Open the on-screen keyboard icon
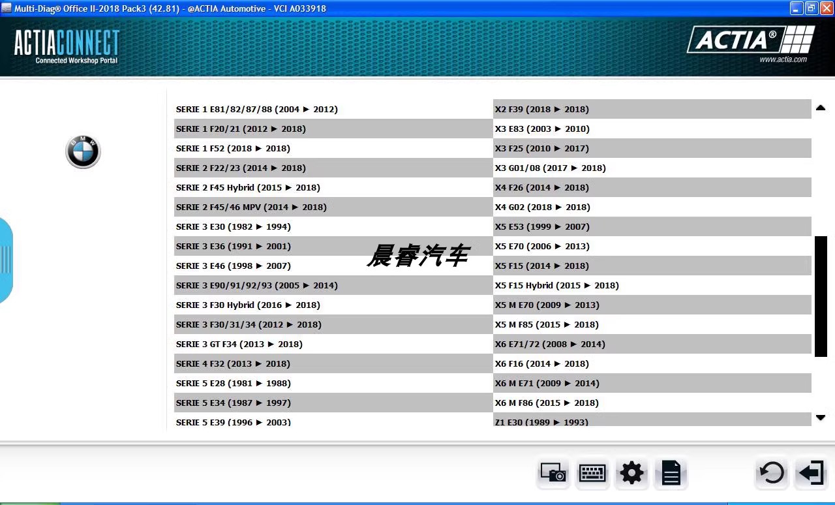 click(592, 472)
